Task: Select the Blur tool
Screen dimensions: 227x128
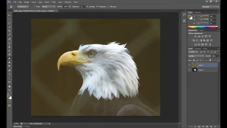Action: pyautogui.click(x=10, y=63)
